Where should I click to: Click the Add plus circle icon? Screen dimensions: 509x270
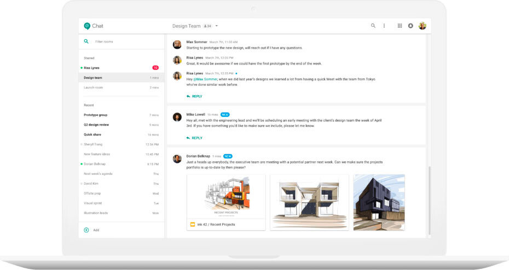86,230
